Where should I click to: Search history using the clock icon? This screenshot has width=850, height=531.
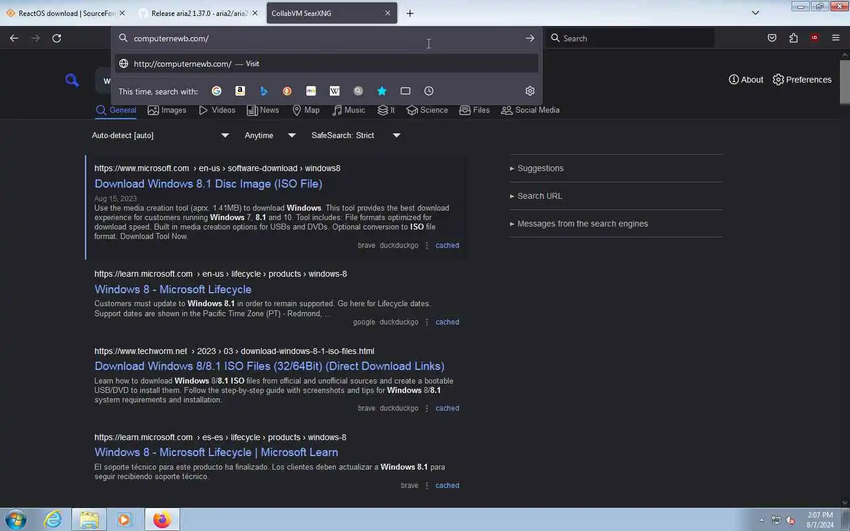[429, 91]
